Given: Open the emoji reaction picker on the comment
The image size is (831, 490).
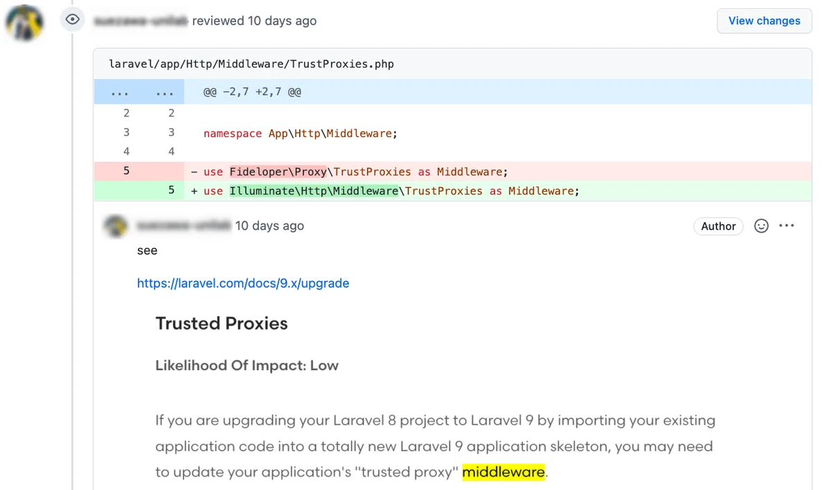Looking at the screenshot, I should coord(761,226).
